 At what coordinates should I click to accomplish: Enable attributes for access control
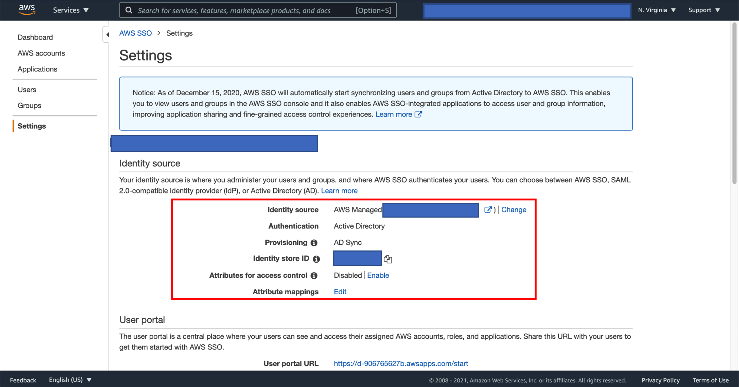[x=378, y=275]
